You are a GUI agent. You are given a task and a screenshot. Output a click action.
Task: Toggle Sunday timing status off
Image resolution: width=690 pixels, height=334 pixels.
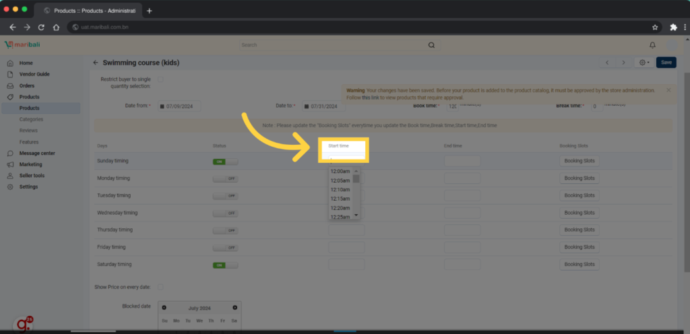click(x=225, y=162)
